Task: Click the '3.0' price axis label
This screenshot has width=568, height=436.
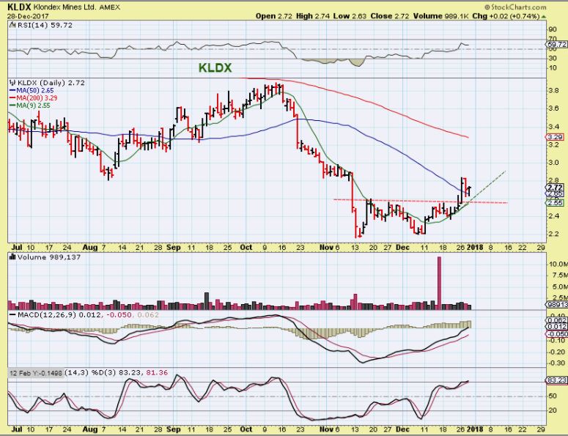Action: click(x=553, y=162)
